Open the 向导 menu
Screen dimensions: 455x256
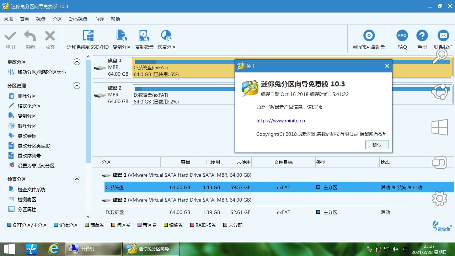[x=99, y=19]
